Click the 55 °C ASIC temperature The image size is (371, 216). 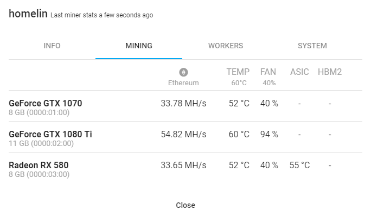pyautogui.click(x=299, y=165)
